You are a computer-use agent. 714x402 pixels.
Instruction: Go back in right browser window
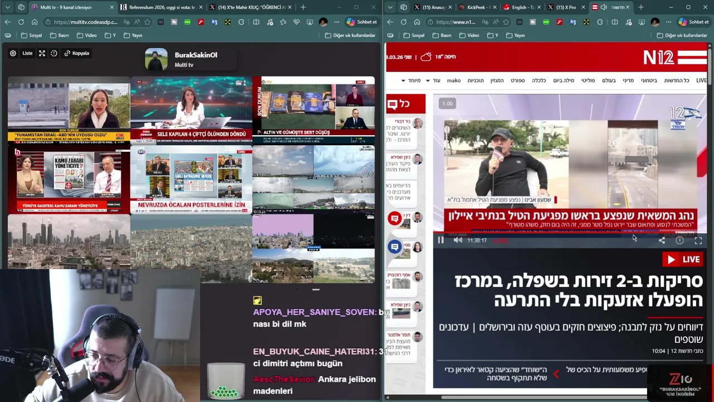(390, 22)
